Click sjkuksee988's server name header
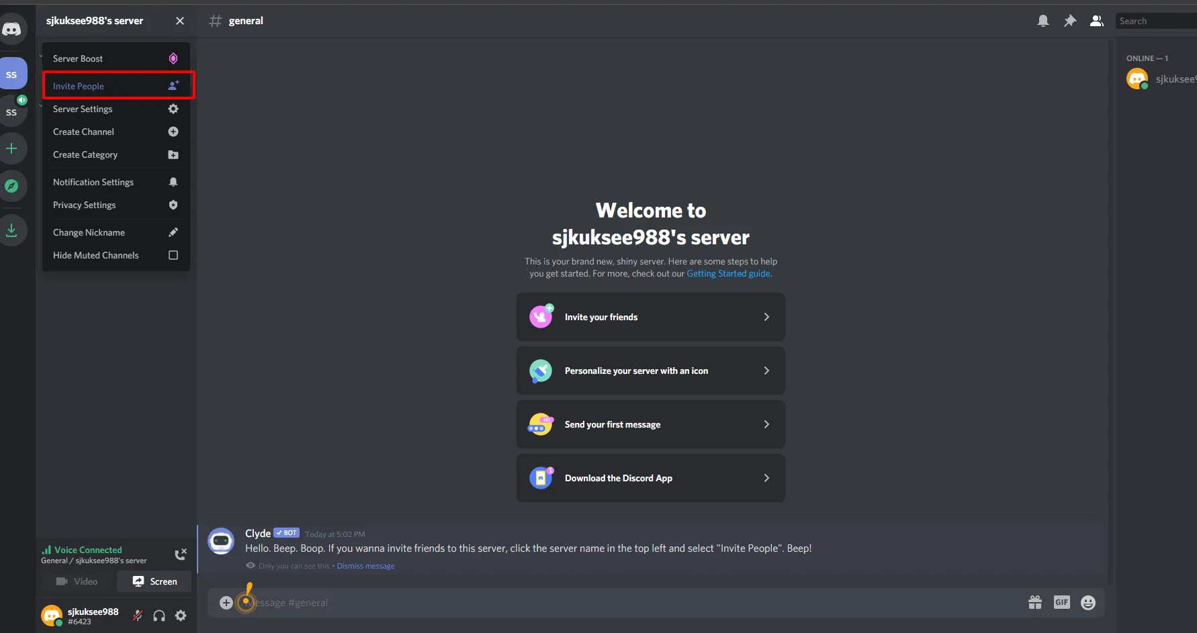Image resolution: width=1197 pixels, height=633 pixels. tap(95, 21)
